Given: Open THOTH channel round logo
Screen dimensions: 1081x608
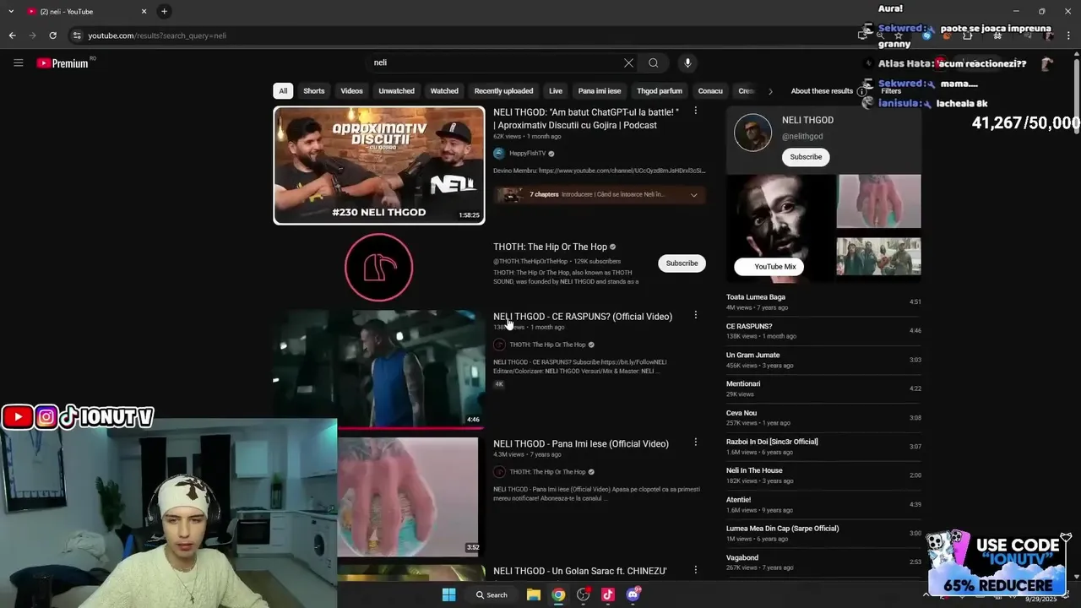Looking at the screenshot, I should 378,267.
